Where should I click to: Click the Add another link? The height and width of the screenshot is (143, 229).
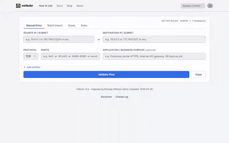tap(32, 67)
